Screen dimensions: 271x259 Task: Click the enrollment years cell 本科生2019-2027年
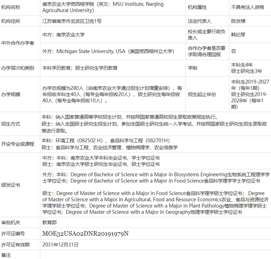[x=250, y=94]
